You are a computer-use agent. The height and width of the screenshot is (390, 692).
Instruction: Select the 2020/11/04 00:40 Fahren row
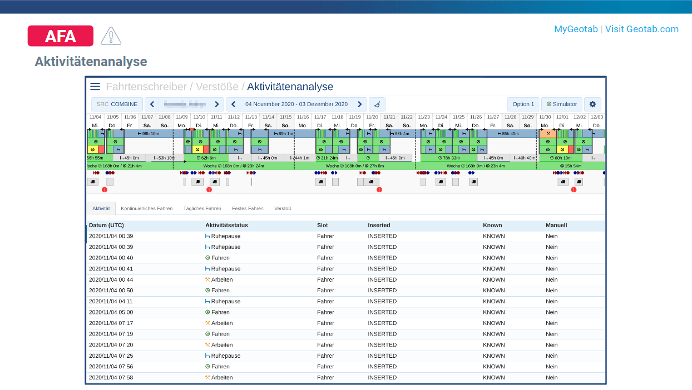[x=346, y=258]
